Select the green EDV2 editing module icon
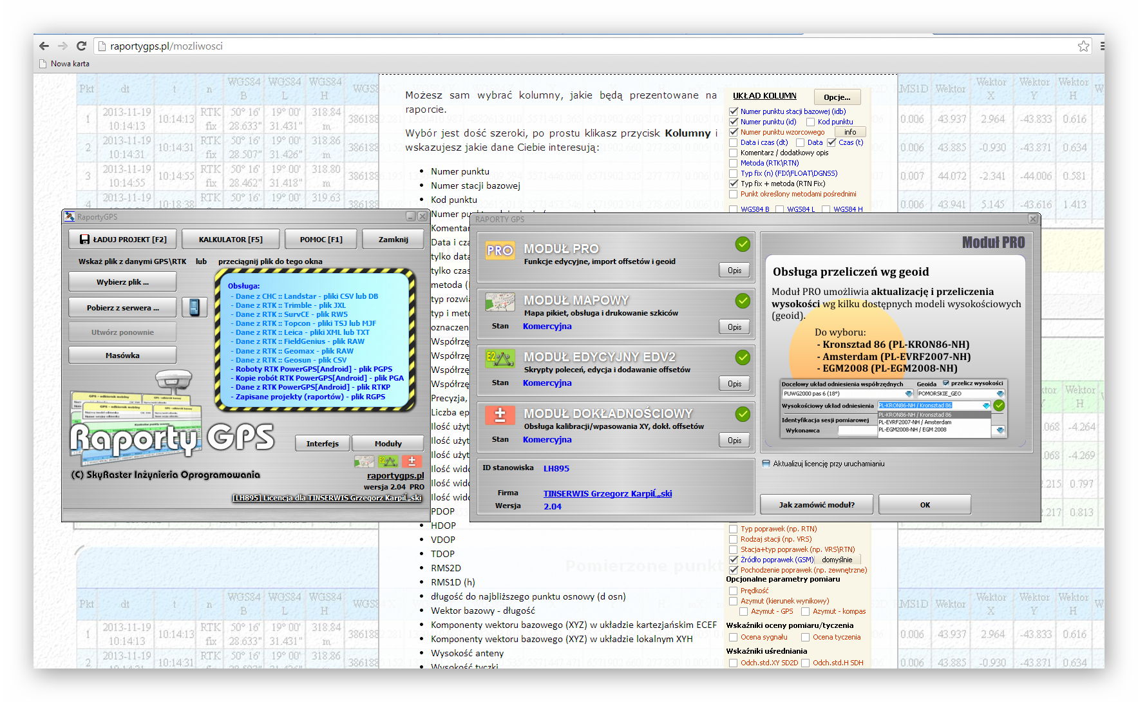This screenshot has width=1138, height=702. point(500,358)
